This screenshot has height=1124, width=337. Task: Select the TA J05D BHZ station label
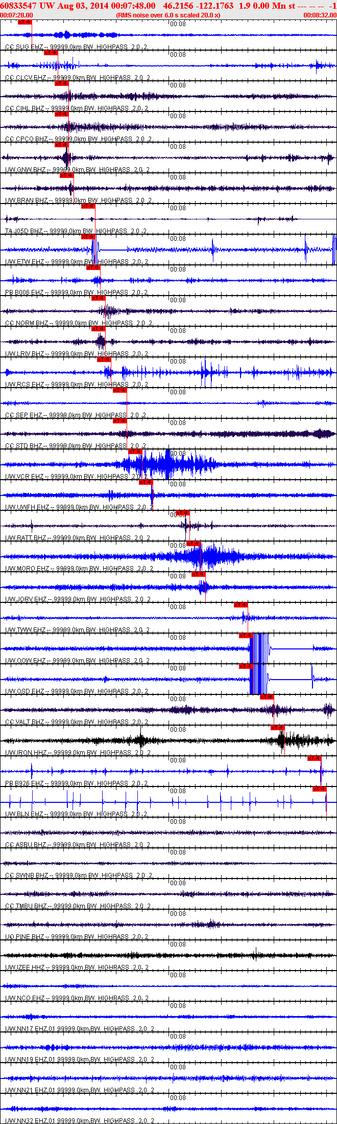click(76, 231)
